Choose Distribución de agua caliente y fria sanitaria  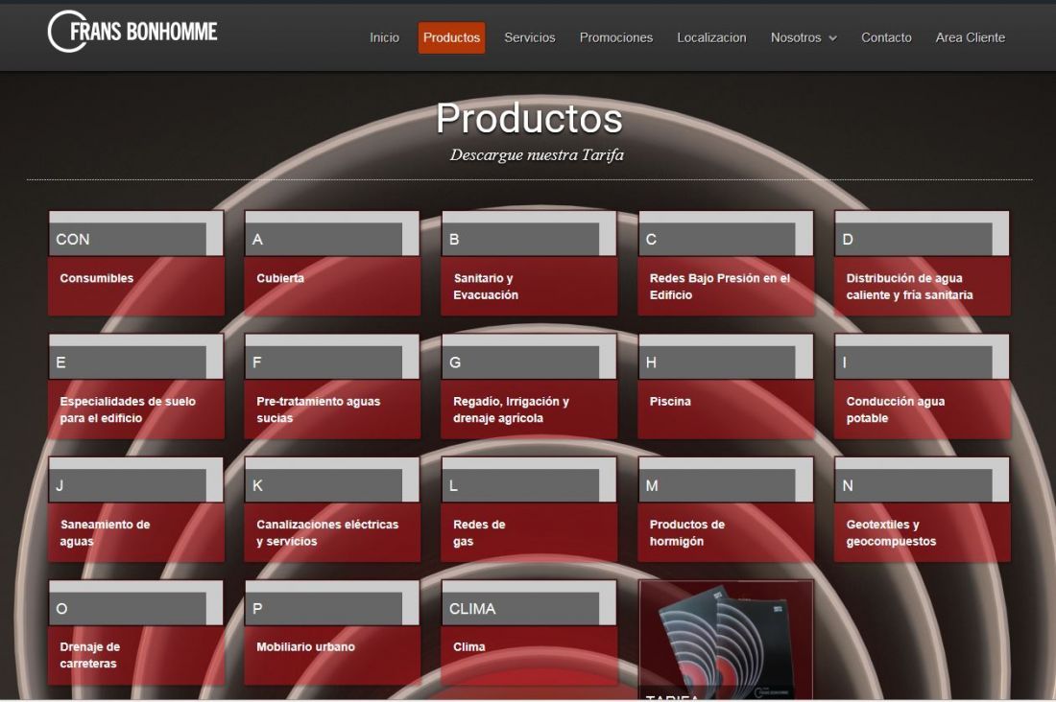pos(922,263)
